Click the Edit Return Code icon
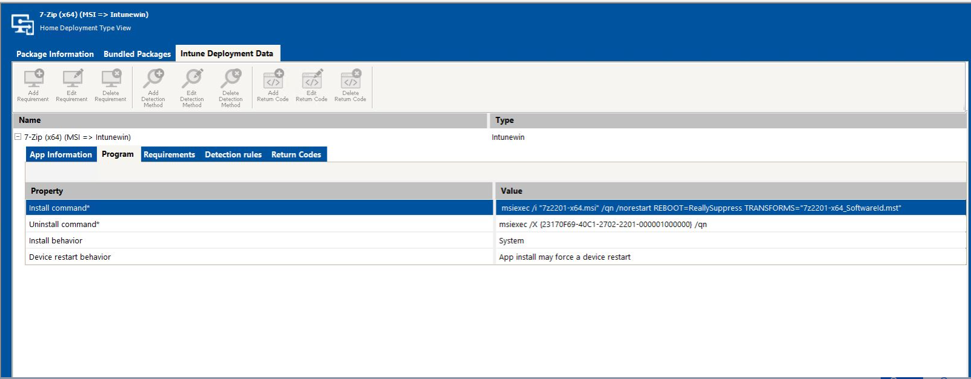 [x=312, y=79]
